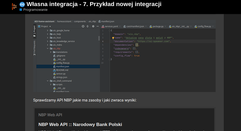The width and height of the screenshot is (241, 131).
Task: Open the Pull Requests side tool tab
Action: click(x=35, y=48)
